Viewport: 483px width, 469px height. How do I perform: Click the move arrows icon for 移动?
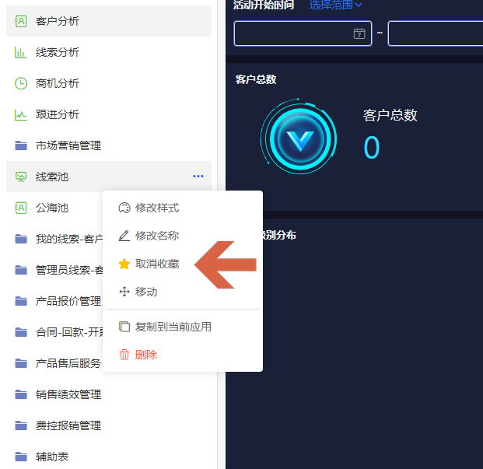point(124,292)
